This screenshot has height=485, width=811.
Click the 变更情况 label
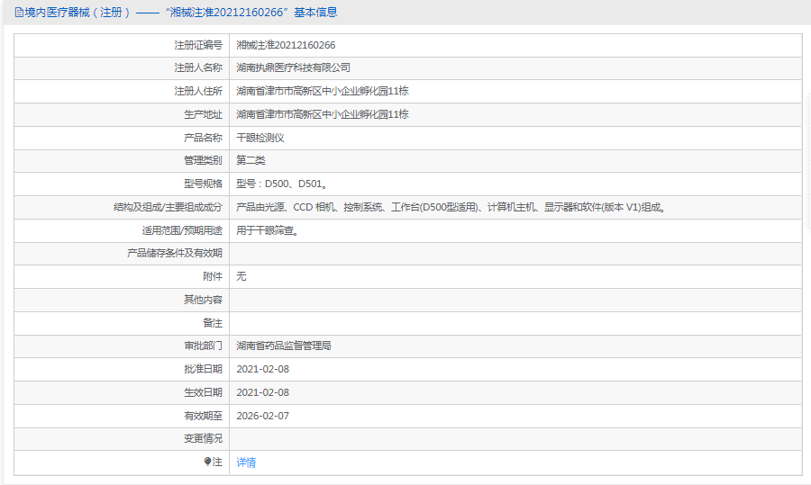click(x=204, y=438)
